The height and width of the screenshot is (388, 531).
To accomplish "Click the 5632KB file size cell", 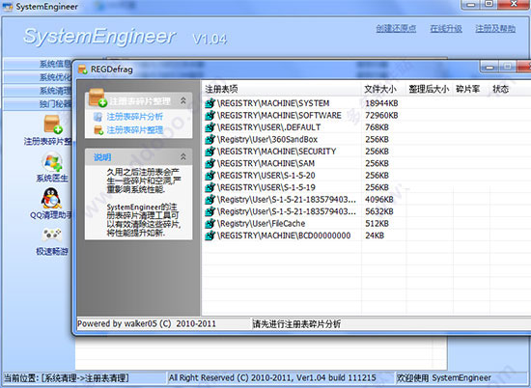I will coord(379,211).
